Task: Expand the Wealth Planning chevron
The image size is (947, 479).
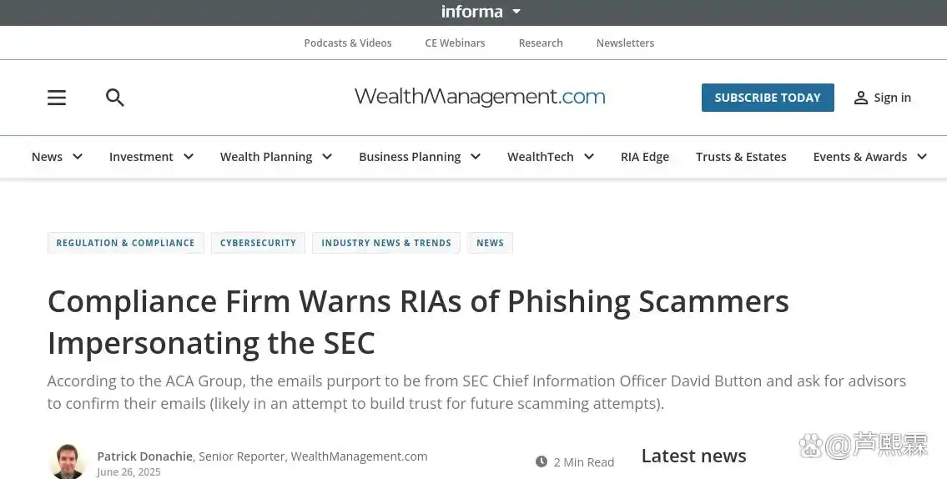Action: coord(327,157)
